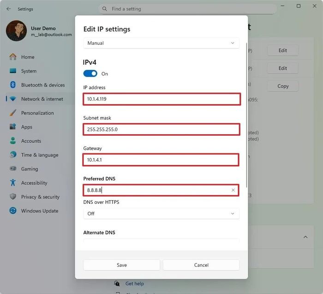Click the Bluetooth icon in sidebar
Image resolution: width=323 pixels, height=294 pixels.
pyautogui.click(x=13, y=85)
